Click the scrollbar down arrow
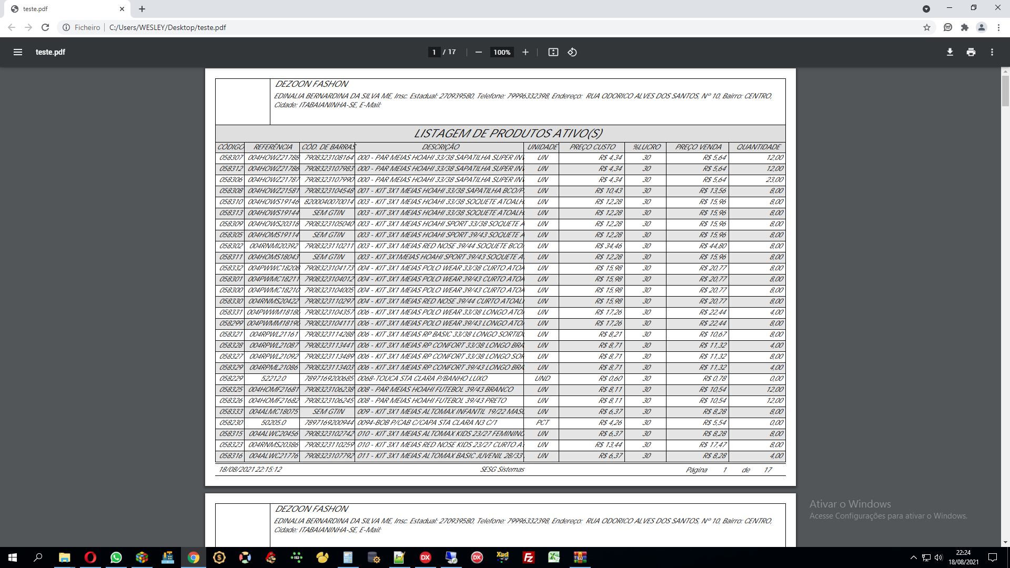The height and width of the screenshot is (568, 1010). tap(1005, 542)
